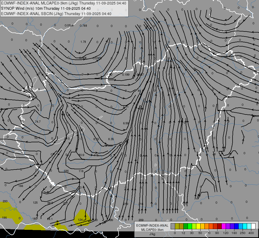Click the pure blue legend swatch

[237, 226]
